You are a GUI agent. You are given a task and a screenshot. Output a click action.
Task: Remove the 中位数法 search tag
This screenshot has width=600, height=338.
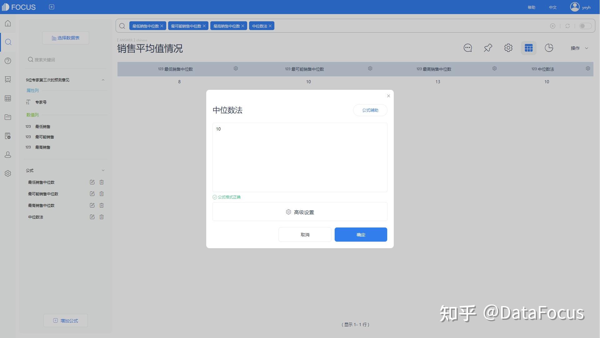click(x=270, y=26)
